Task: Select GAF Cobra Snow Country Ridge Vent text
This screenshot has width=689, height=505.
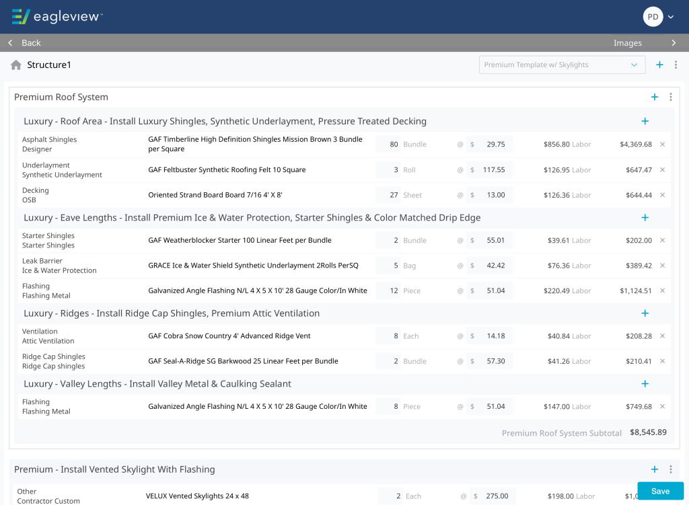Action: click(x=229, y=336)
